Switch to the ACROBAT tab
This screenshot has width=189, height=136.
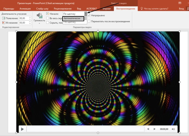tap(92, 9)
